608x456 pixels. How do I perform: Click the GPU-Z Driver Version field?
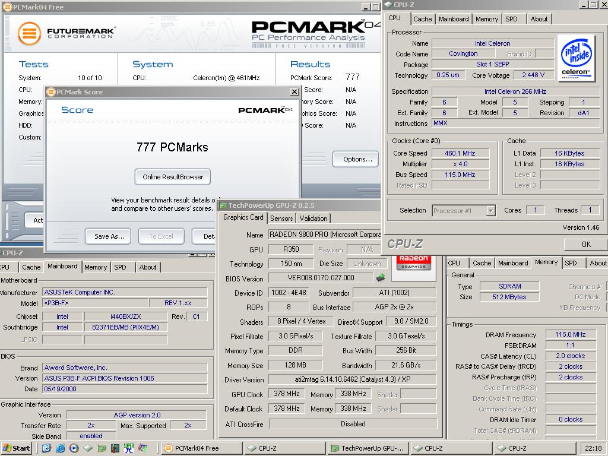(353, 379)
